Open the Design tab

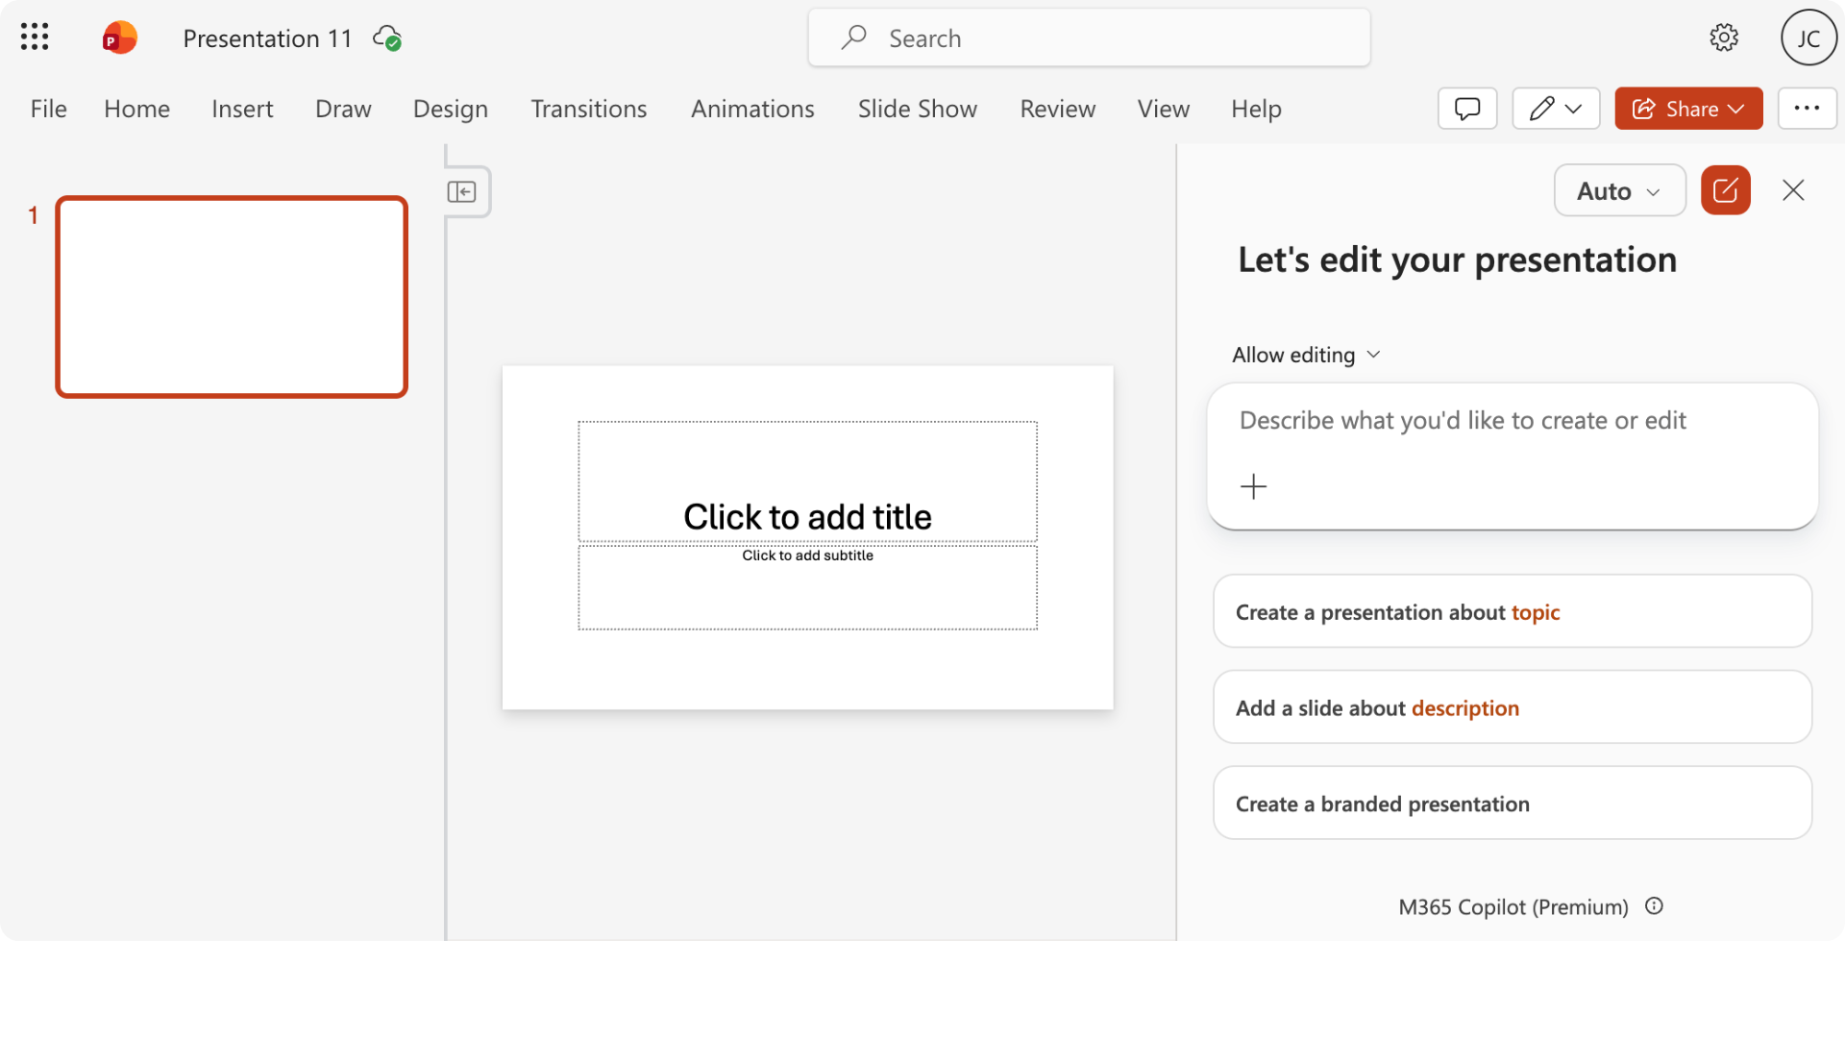pyautogui.click(x=451, y=109)
